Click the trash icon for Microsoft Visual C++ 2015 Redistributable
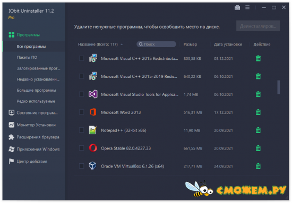292x203 pixels. 258,58
